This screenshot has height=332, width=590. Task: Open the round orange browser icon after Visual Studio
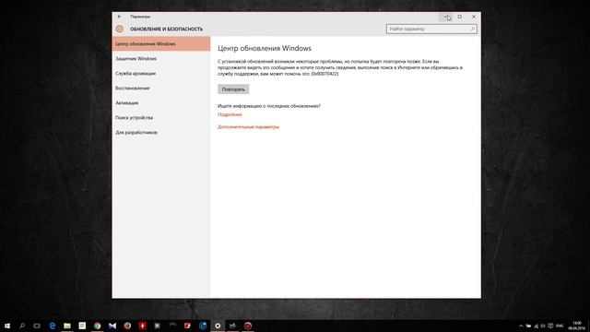tap(127, 326)
